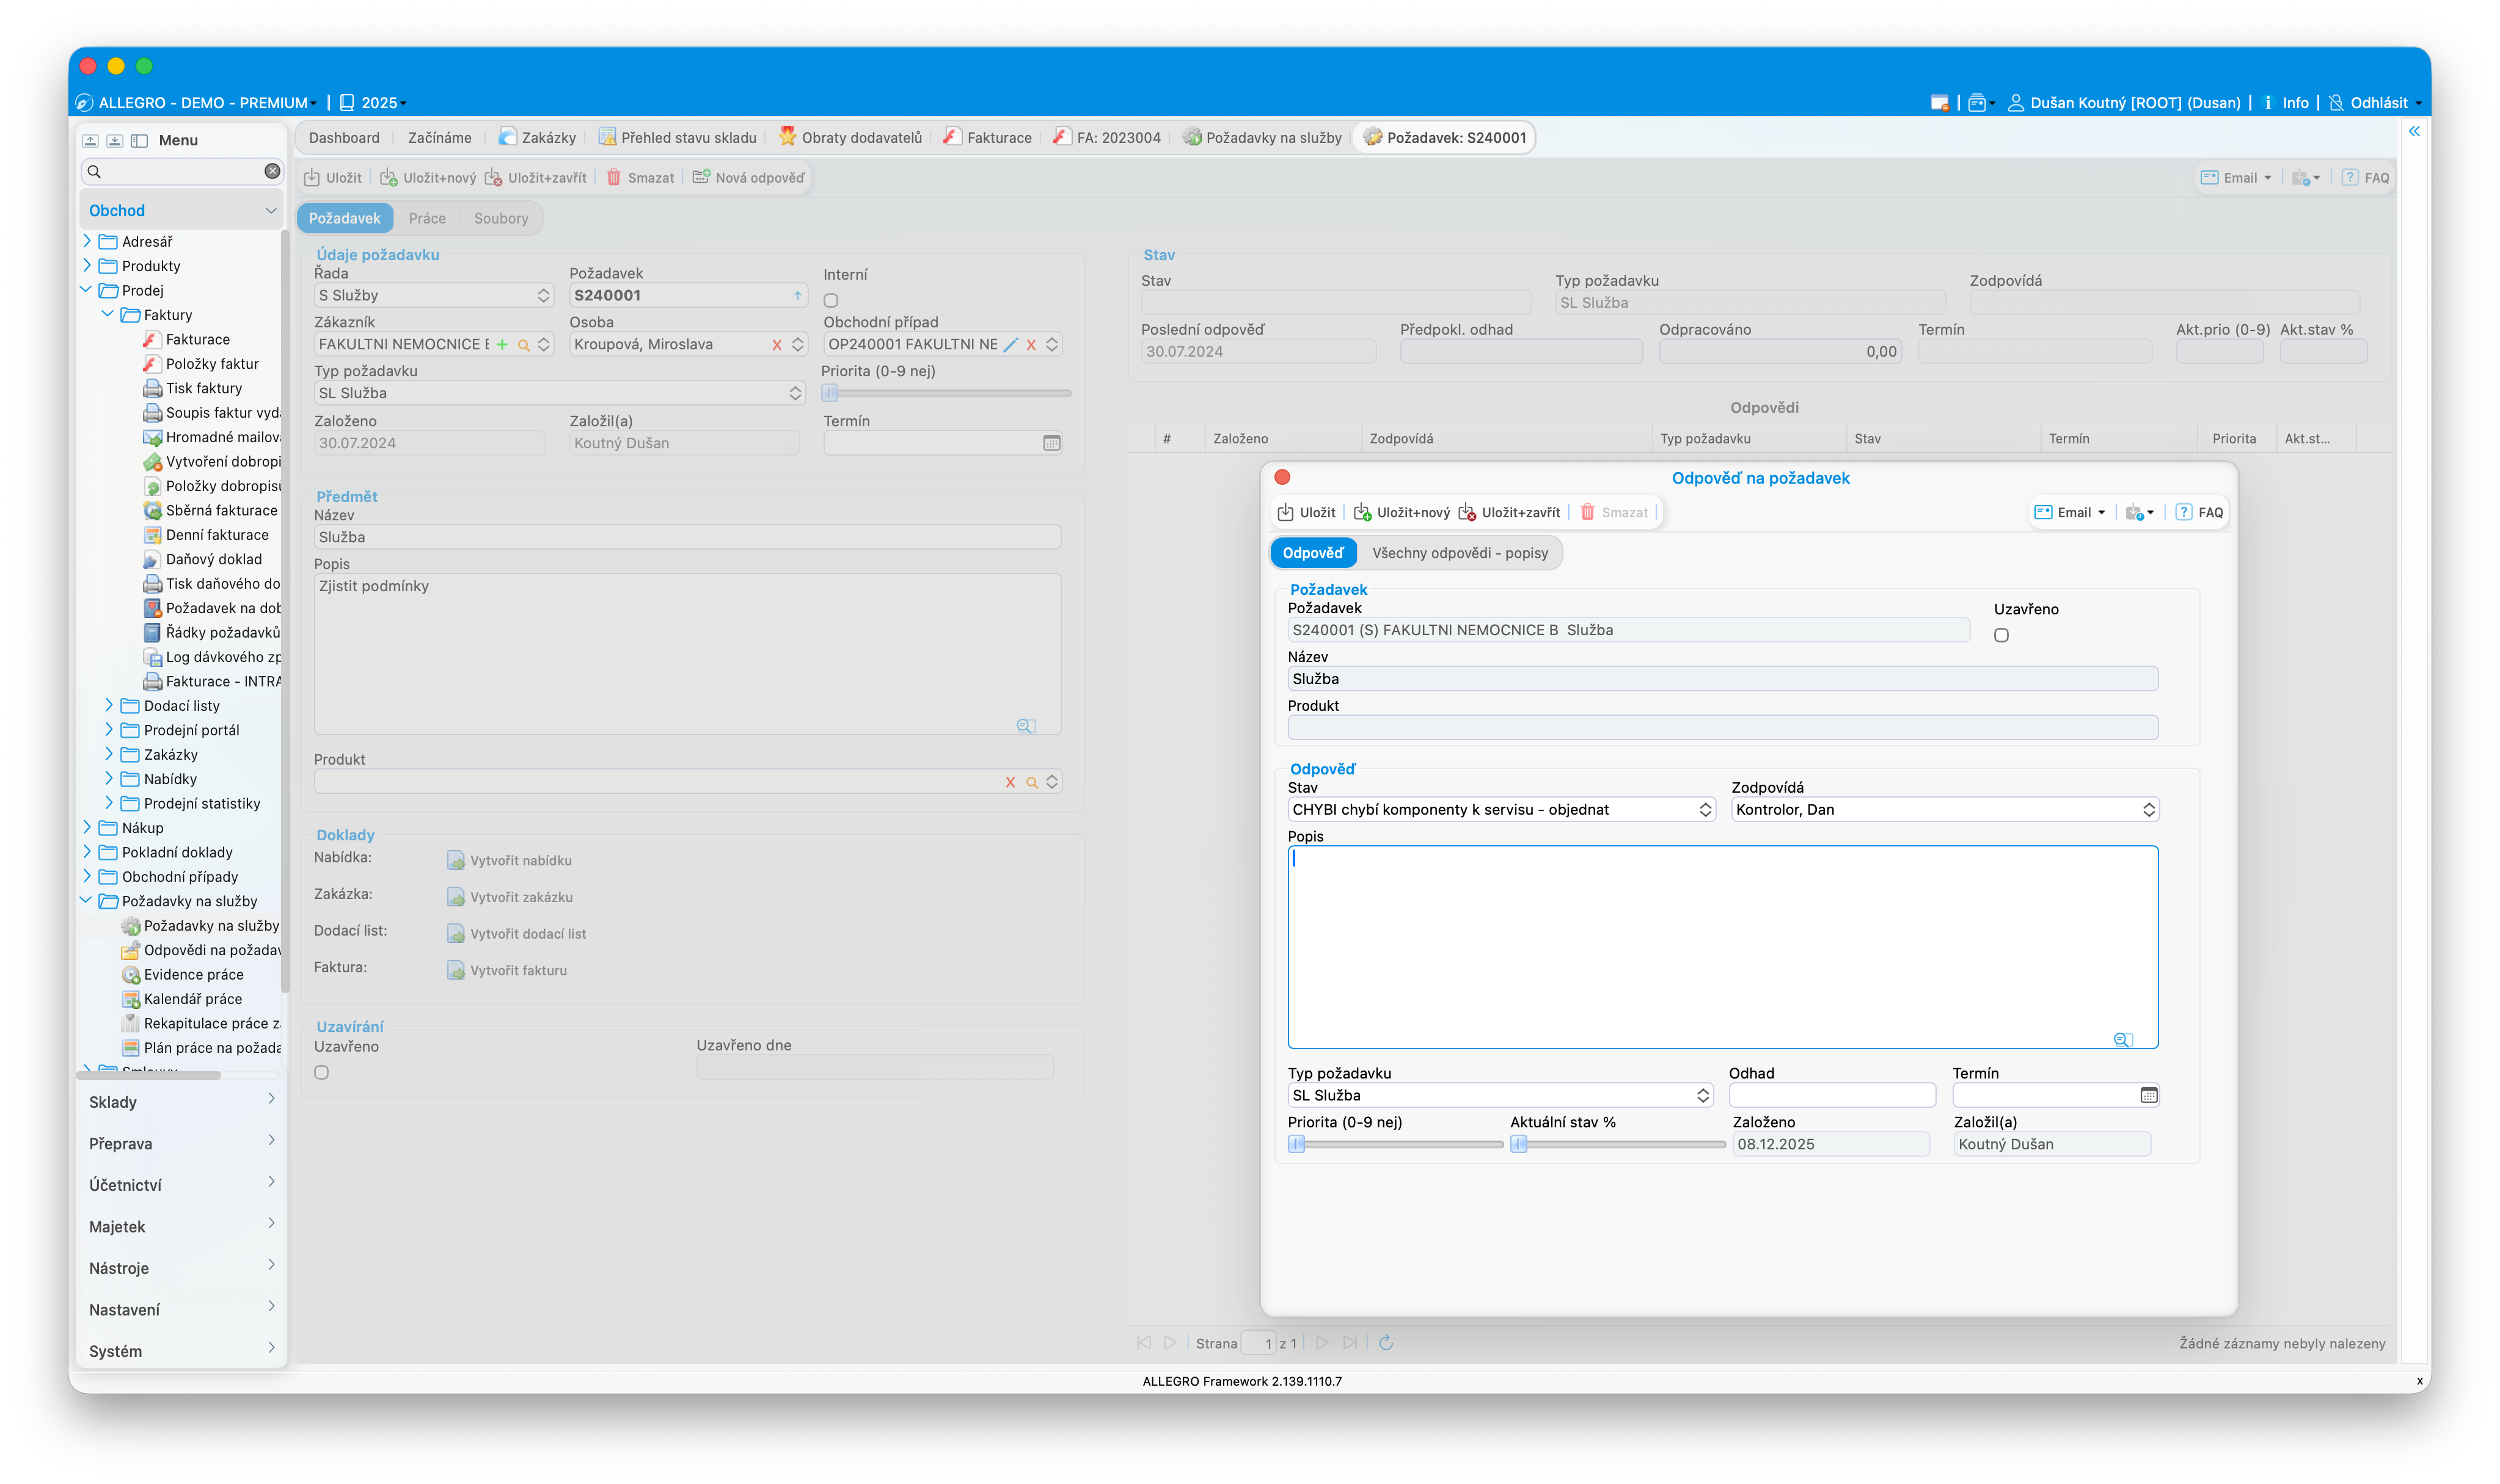
Task: Toggle the Uzavřeno checkbox in Odpověď dialog
Action: [2001, 635]
